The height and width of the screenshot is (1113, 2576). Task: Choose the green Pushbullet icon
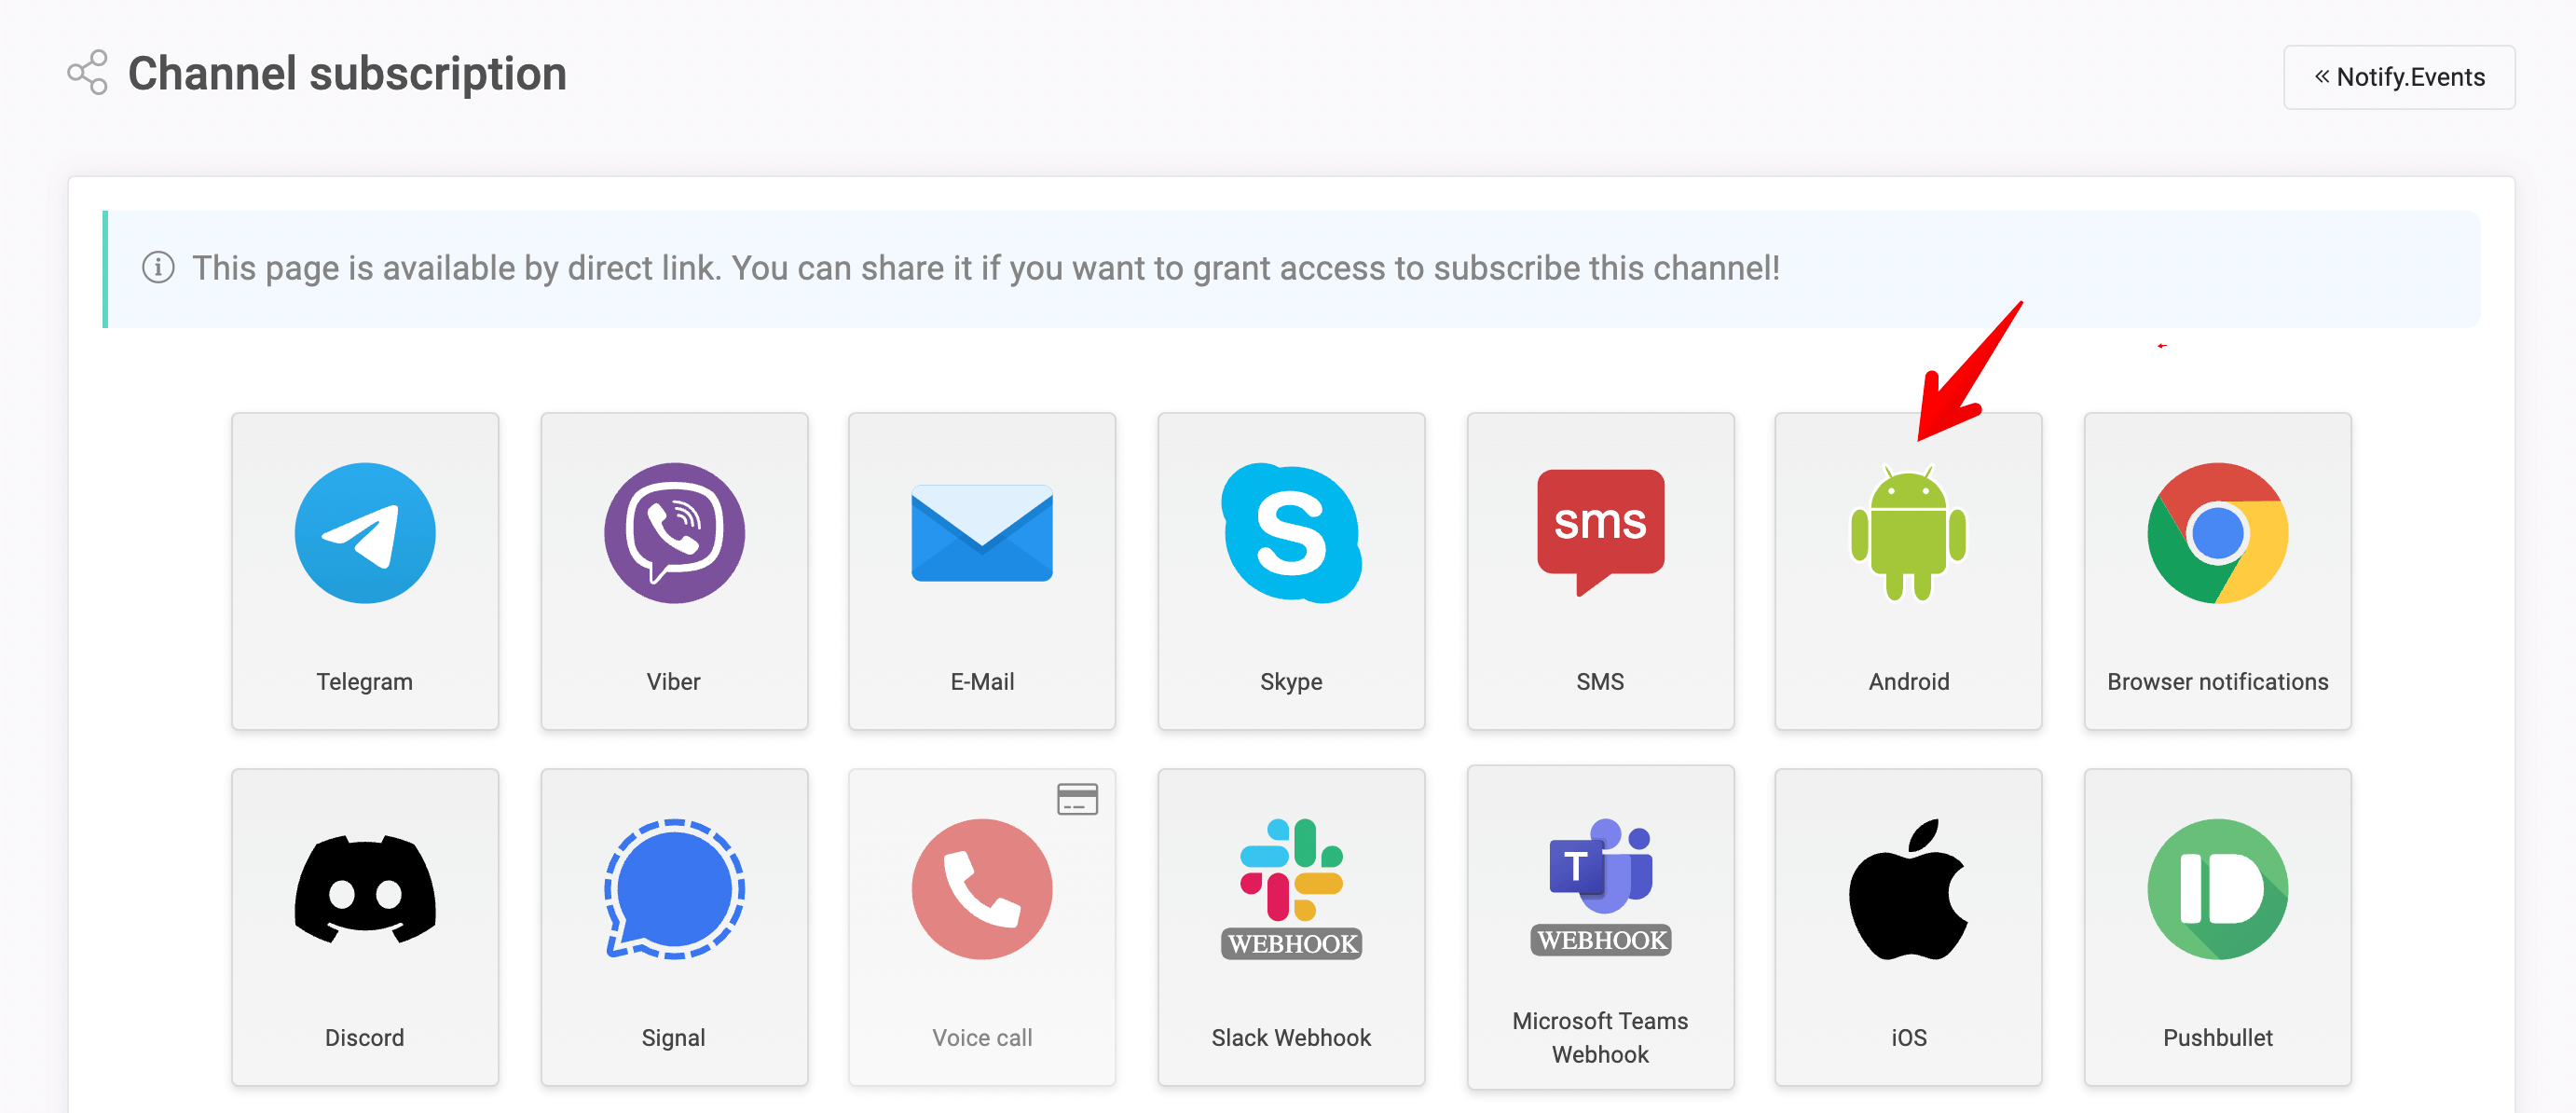click(x=2217, y=889)
